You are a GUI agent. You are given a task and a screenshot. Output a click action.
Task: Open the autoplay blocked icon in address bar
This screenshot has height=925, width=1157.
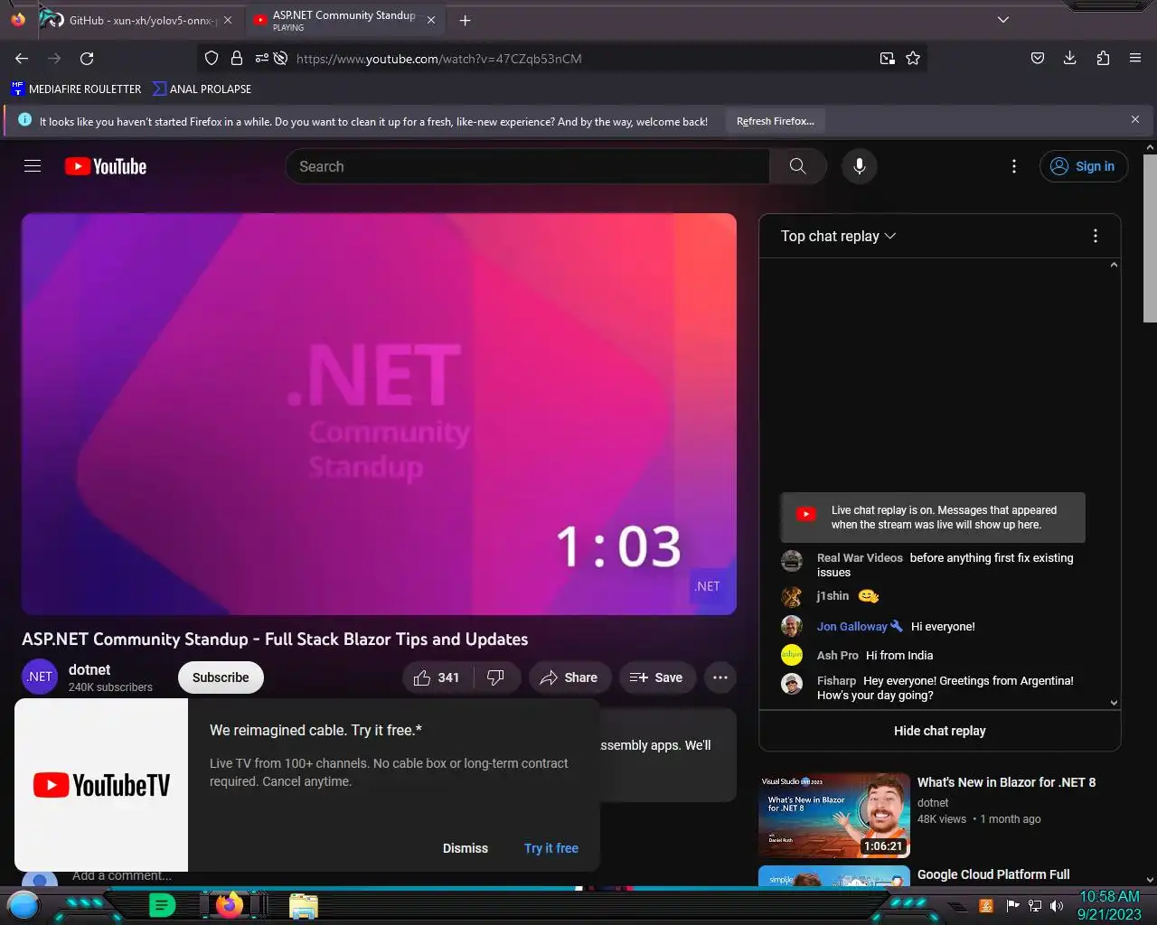point(281,58)
